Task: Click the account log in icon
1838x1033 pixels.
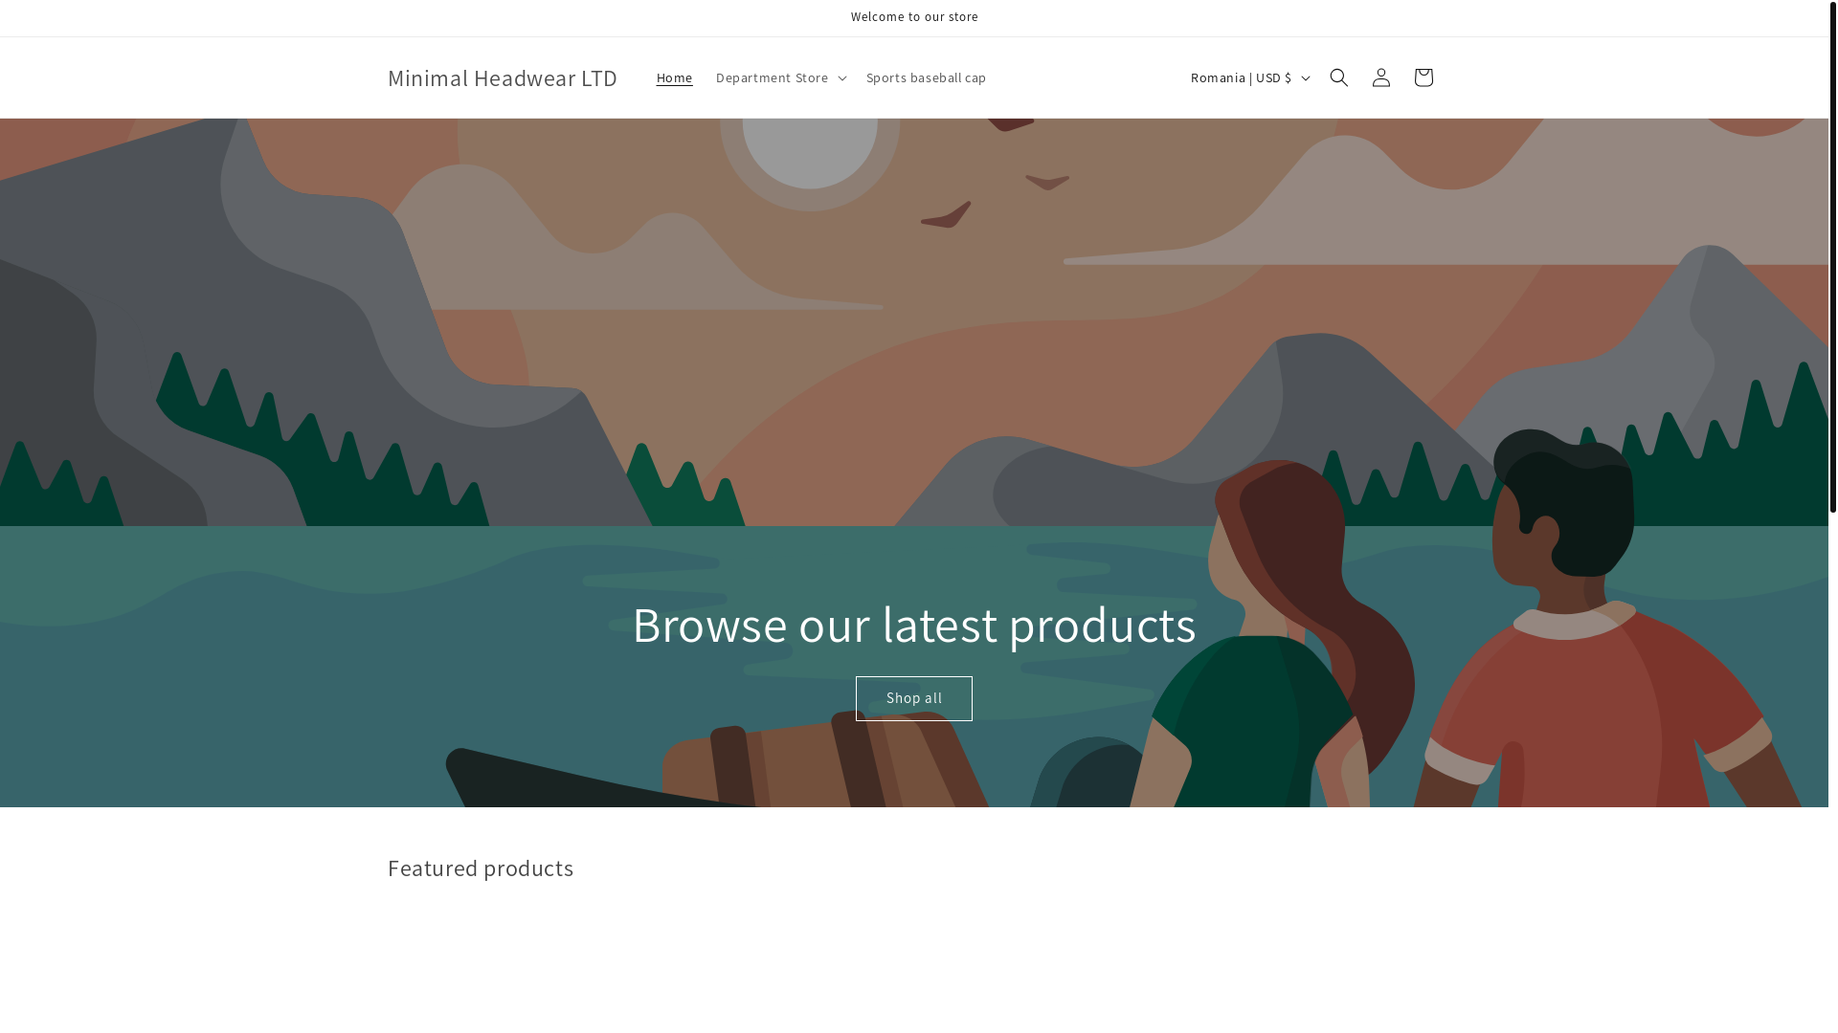Action: pyautogui.click(x=1380, y=77)
